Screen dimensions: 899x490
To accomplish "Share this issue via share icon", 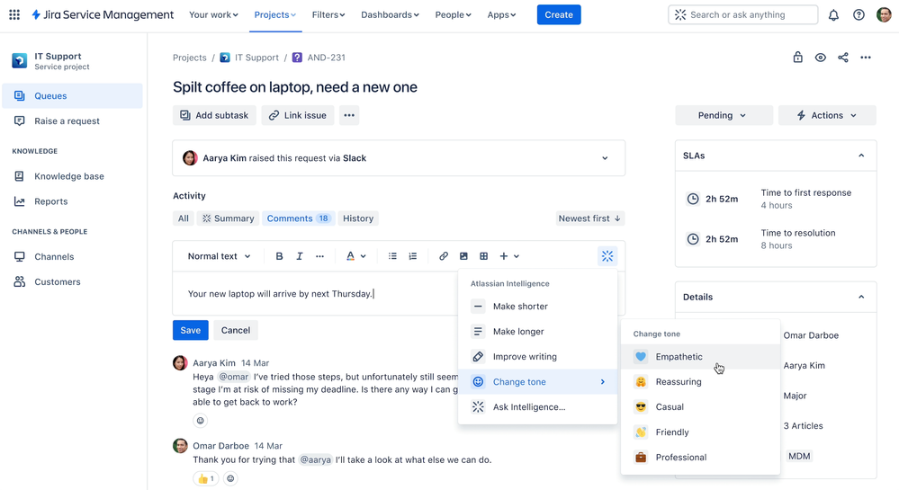I will point(843,58).
